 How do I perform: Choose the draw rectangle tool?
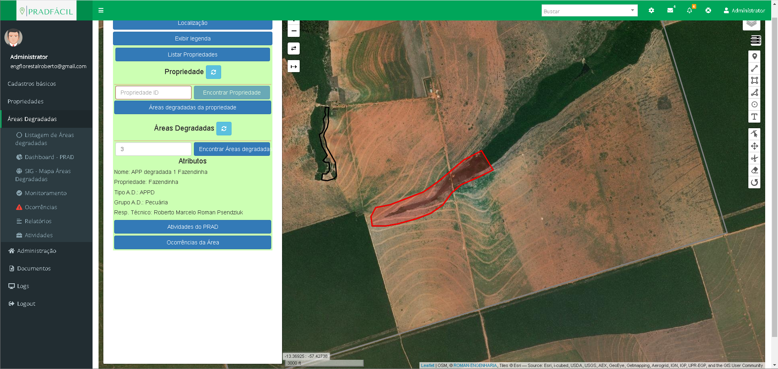point(754,81)
